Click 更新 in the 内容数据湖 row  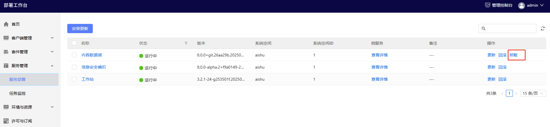coord(491,55)
